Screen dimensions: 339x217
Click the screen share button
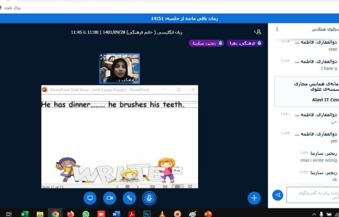90,198
